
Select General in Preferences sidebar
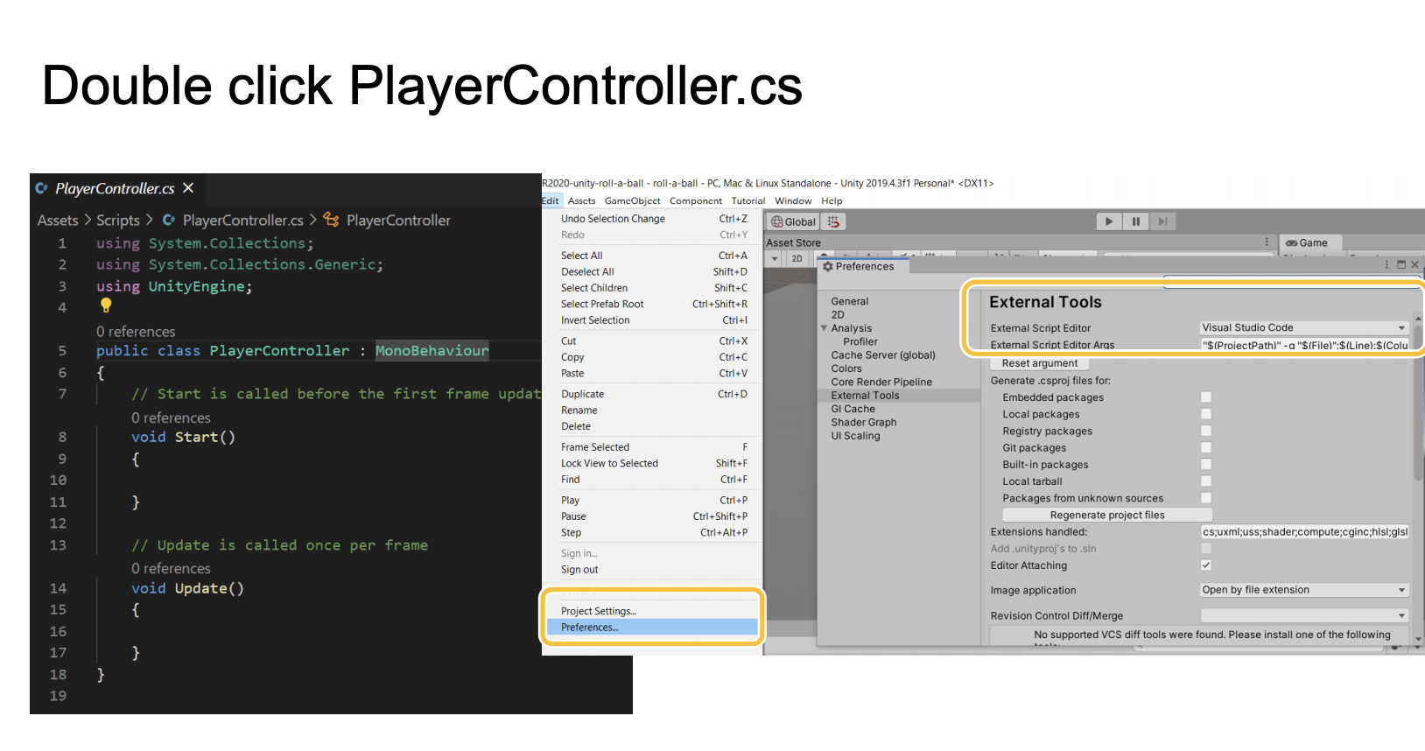[x=850, y=301]
